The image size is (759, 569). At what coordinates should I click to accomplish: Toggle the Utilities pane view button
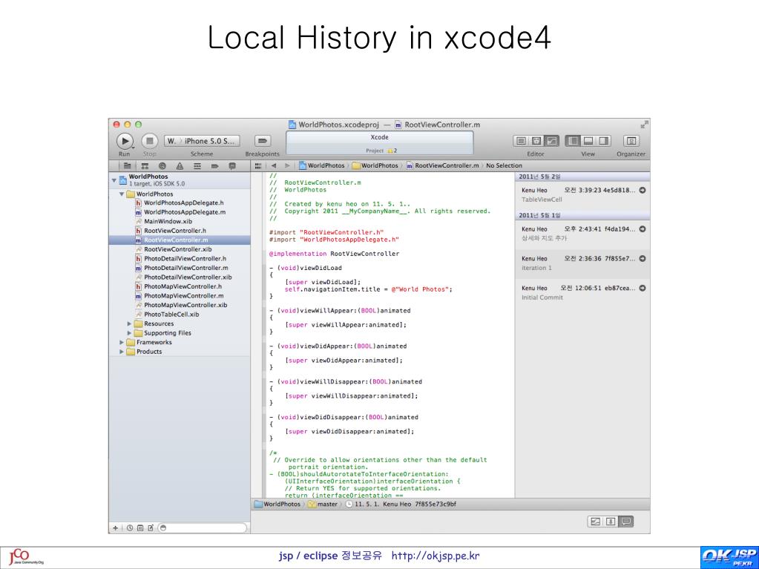604,141
